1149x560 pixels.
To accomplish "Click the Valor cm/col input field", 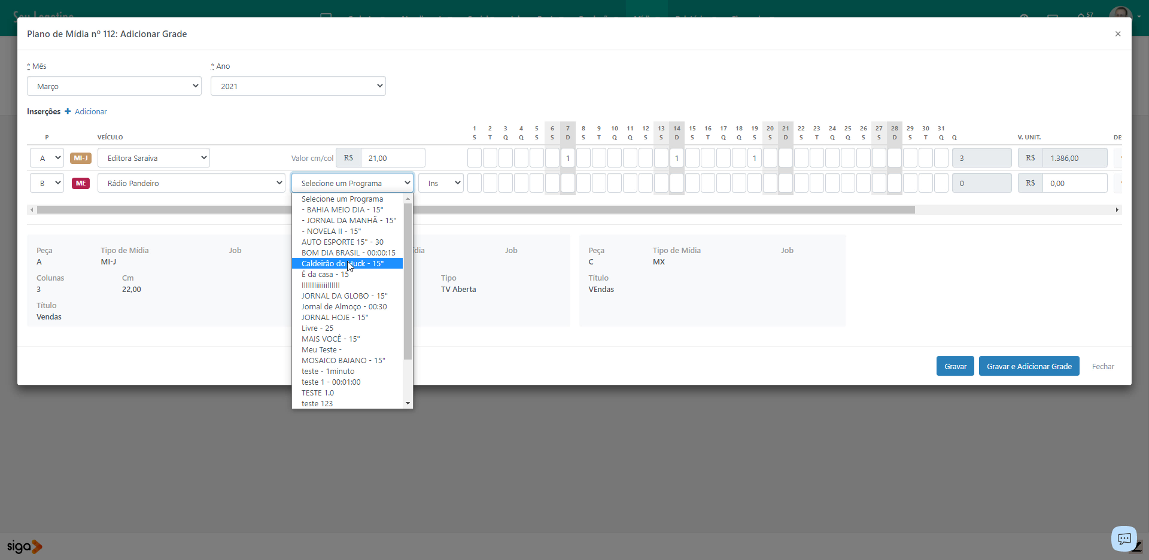I will [393, 159].
